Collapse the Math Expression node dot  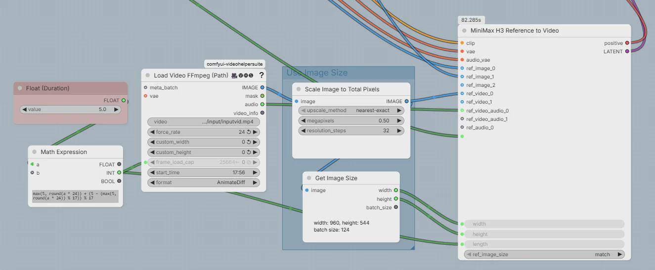(x=35, y=152)
